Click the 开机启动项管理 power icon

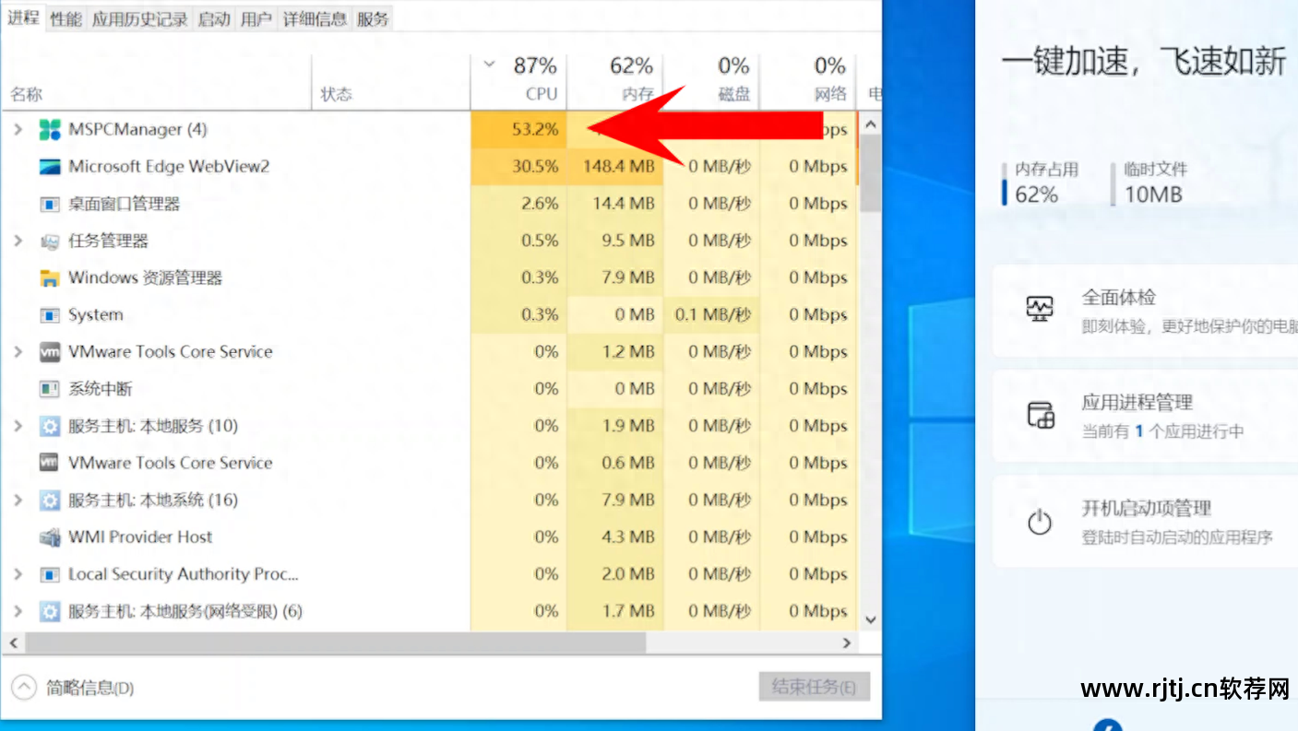1040,523
